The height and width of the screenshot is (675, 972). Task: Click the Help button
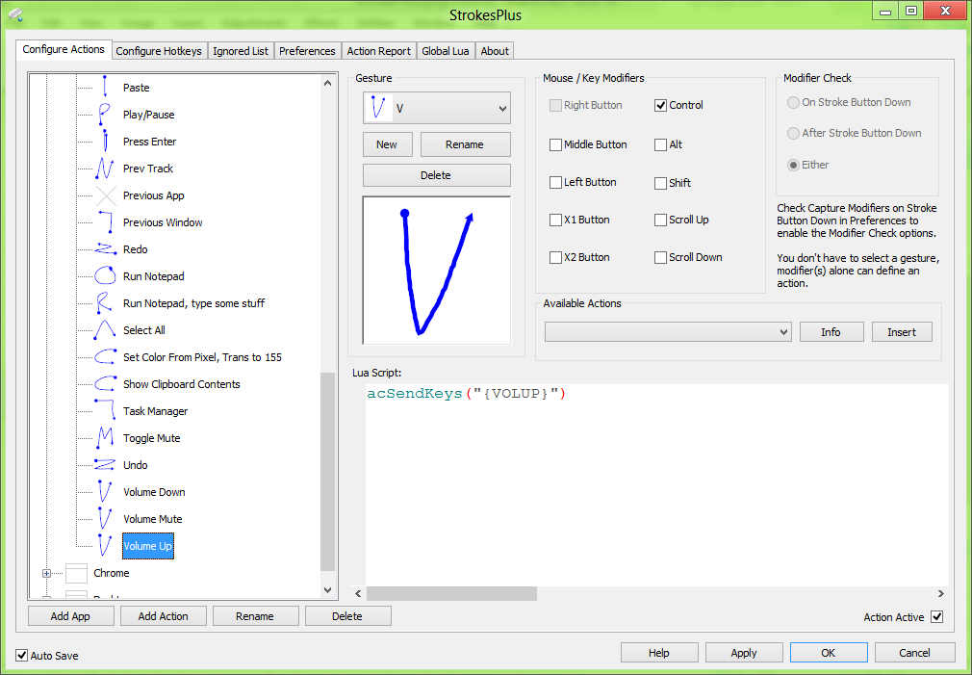[659, 653]
